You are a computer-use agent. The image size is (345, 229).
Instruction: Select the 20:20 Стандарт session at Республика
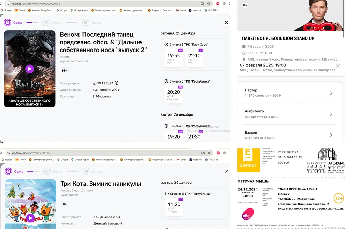point(174,95)
